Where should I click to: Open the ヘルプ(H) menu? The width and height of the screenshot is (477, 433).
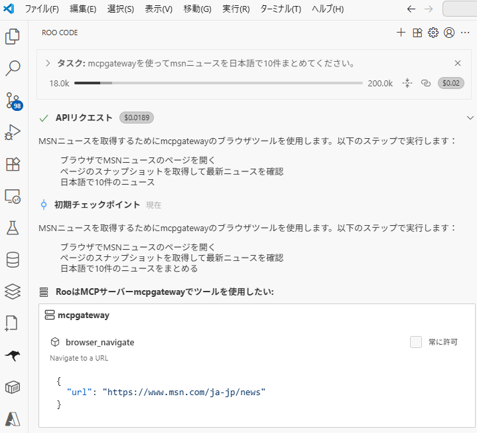[x=328, y=9]
